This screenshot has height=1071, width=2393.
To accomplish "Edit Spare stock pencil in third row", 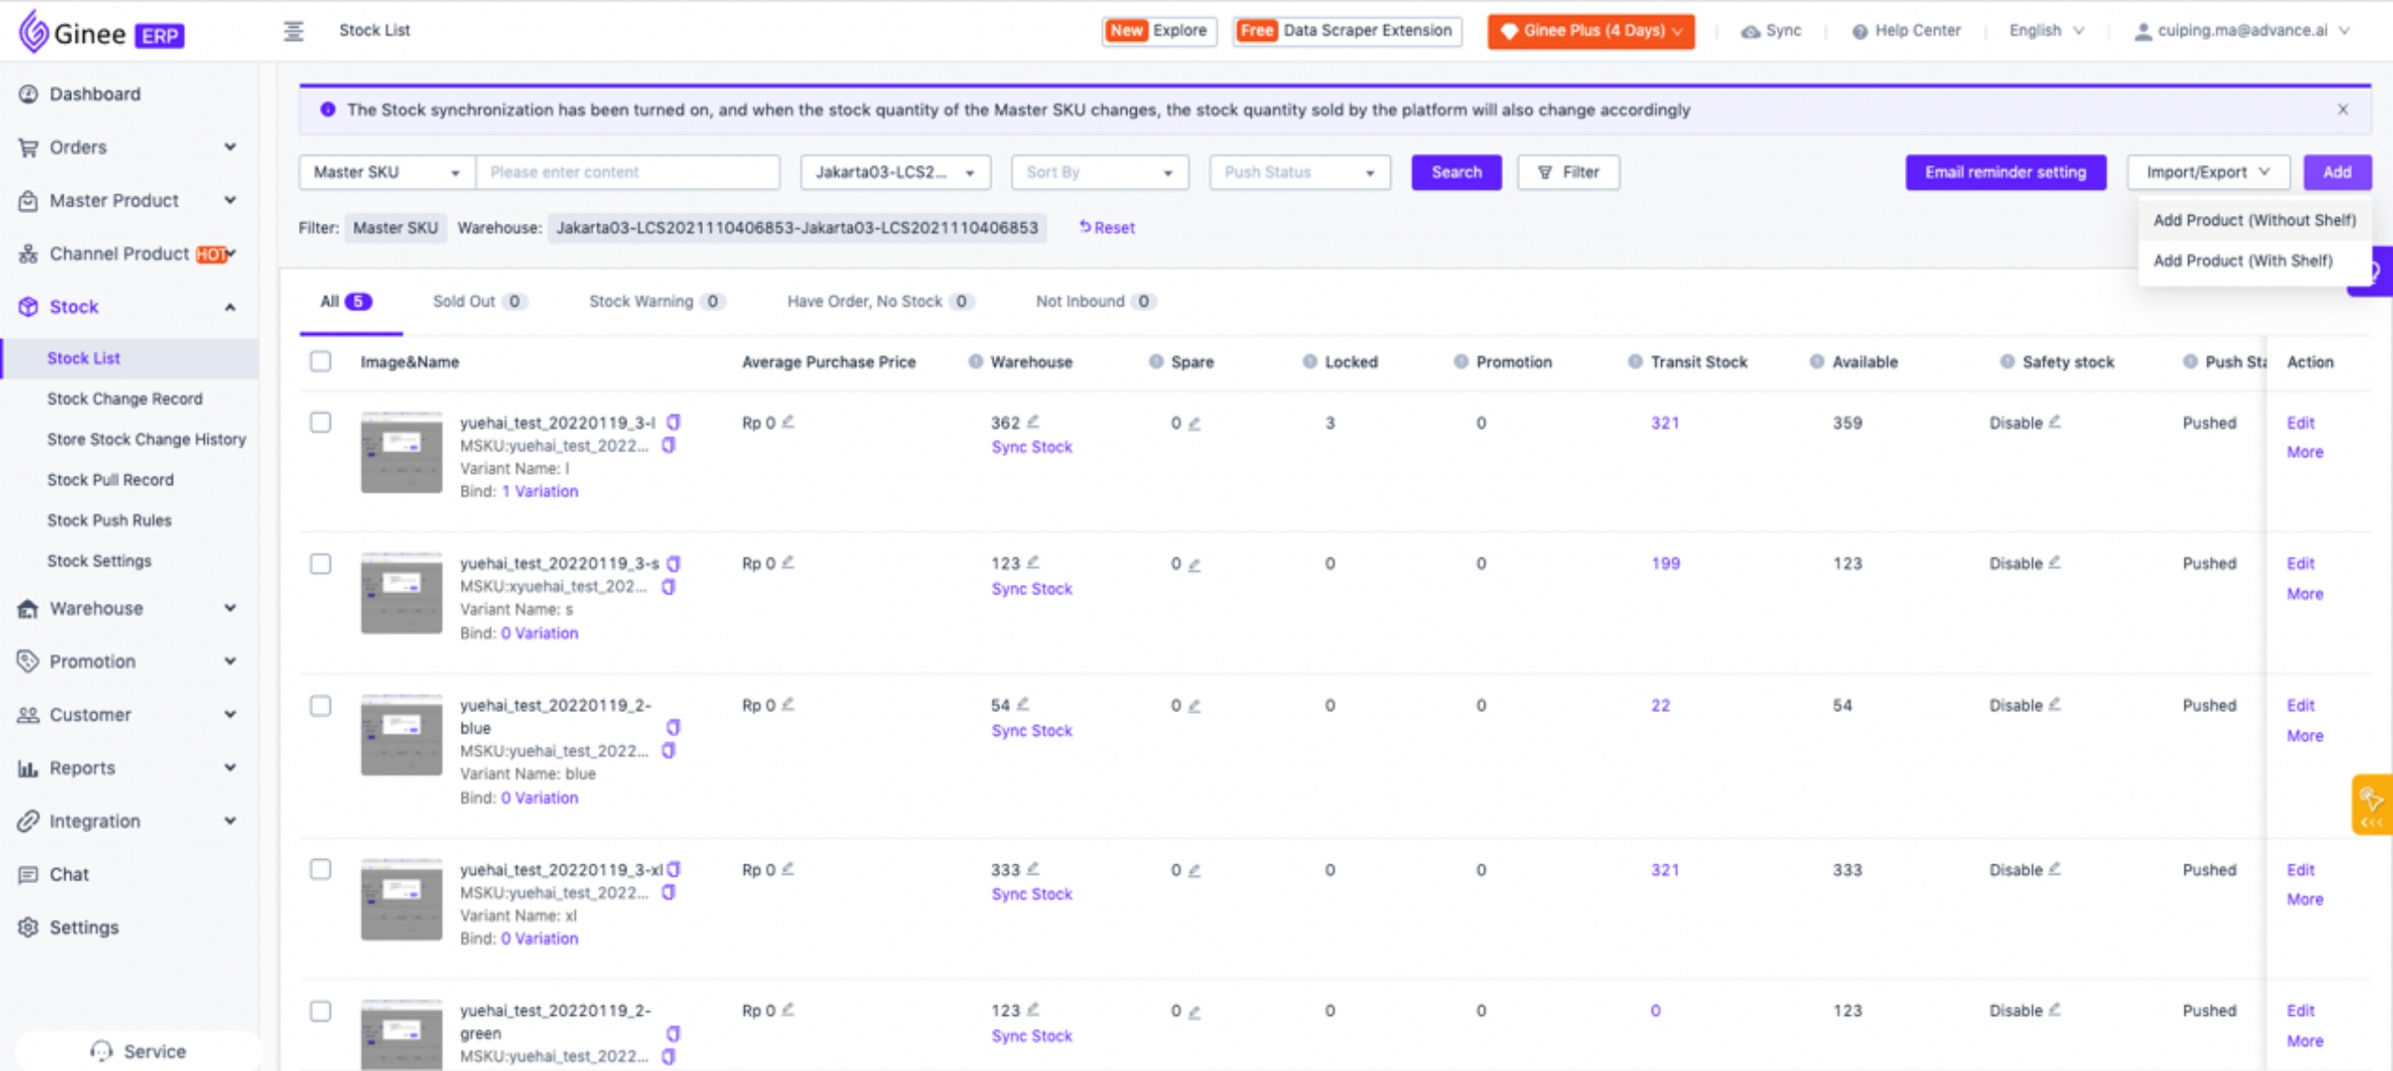I will pos(1195,707).
